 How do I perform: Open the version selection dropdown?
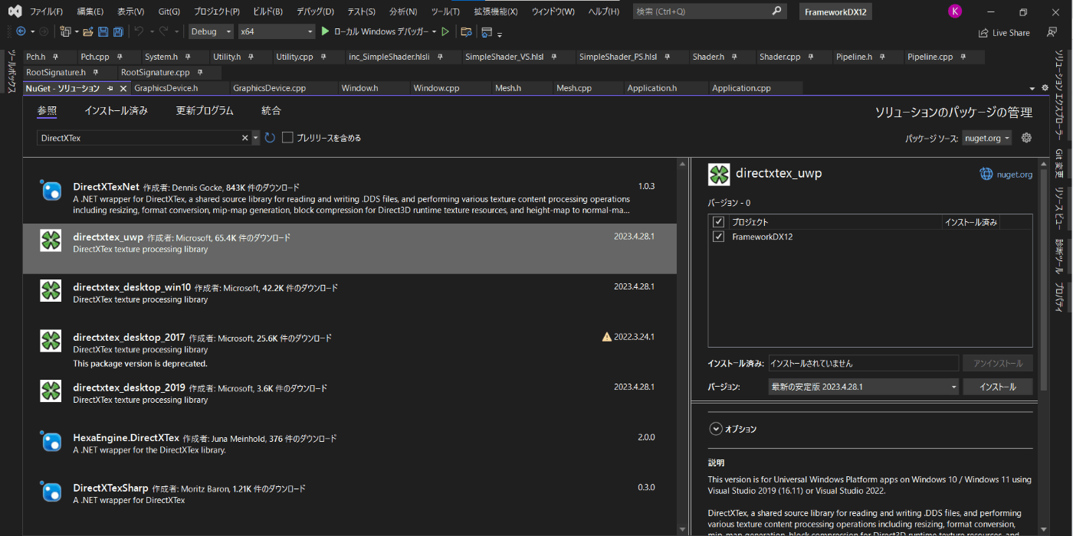pyautogui.click(x=864, y=387)
